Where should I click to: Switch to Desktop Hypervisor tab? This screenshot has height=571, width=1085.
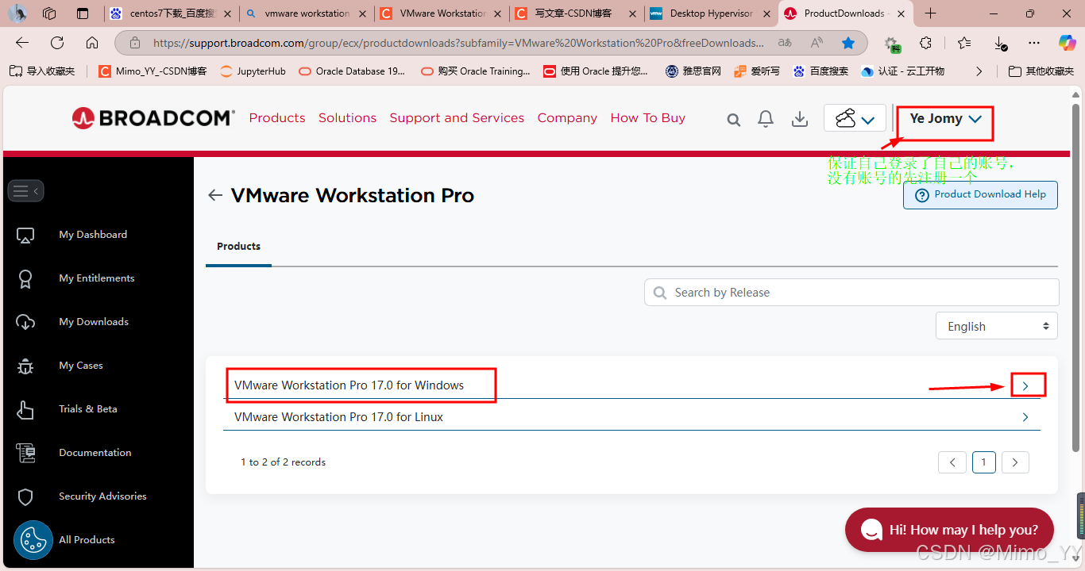coord(712,13)
